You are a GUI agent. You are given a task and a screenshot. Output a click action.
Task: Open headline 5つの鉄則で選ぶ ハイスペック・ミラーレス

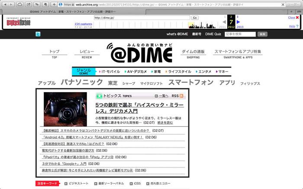(x=139, y=108)
